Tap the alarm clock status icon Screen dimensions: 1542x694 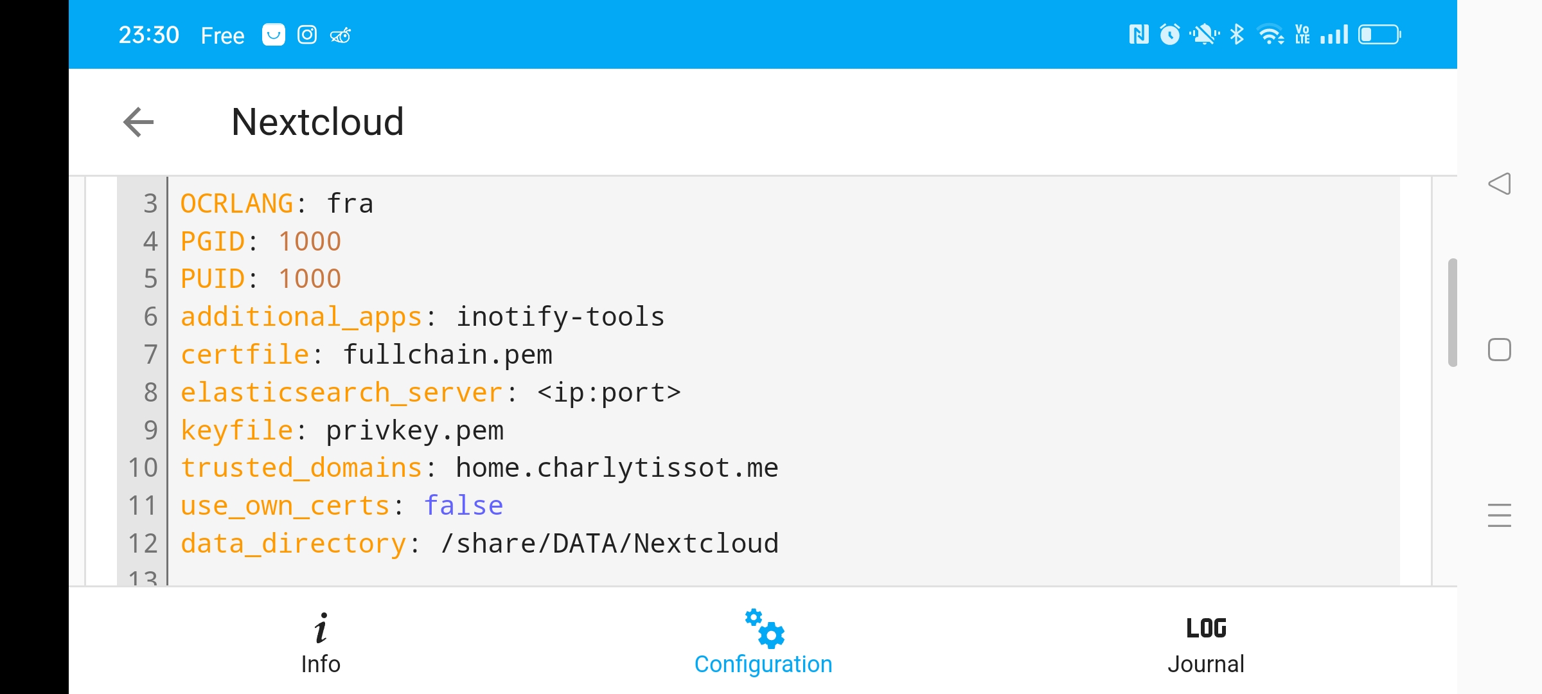(1170, 35)
